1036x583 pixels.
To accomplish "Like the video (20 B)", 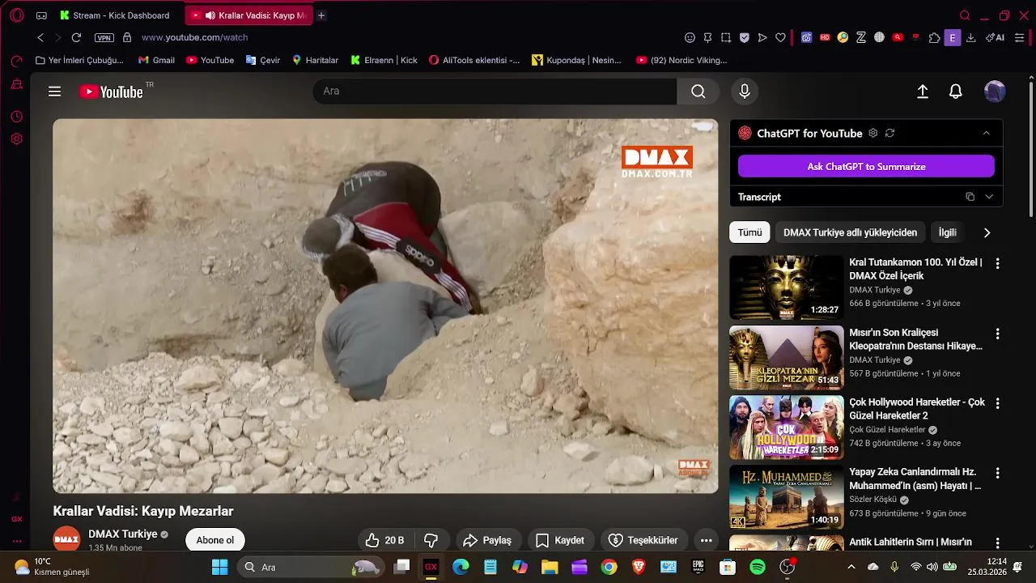I will [x=384, y=540].
